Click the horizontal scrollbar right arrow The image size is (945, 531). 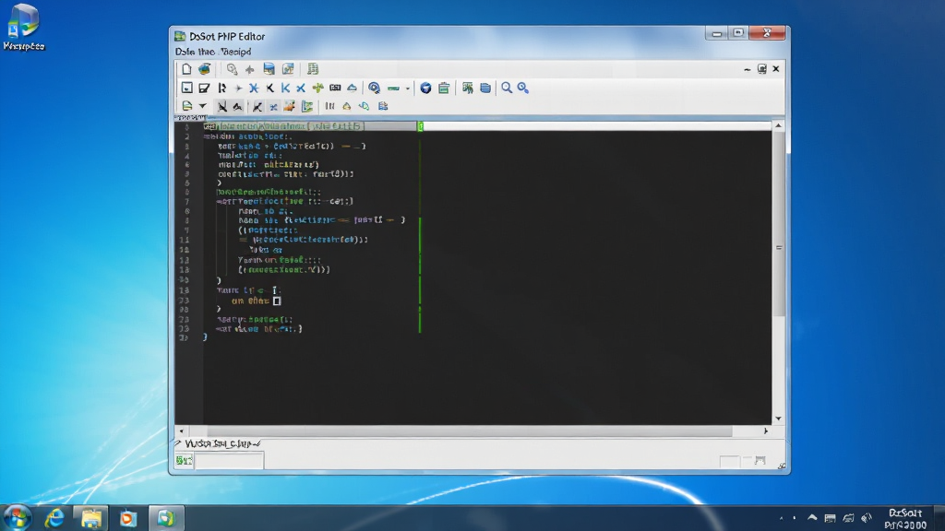tap(766, 431)
